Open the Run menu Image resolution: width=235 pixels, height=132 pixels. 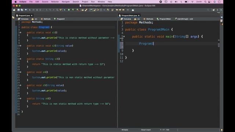click(93, 2)
